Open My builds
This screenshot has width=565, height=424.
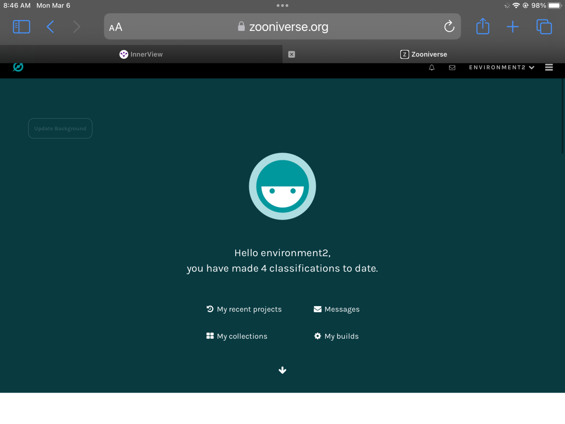click(x=336, y=336)
